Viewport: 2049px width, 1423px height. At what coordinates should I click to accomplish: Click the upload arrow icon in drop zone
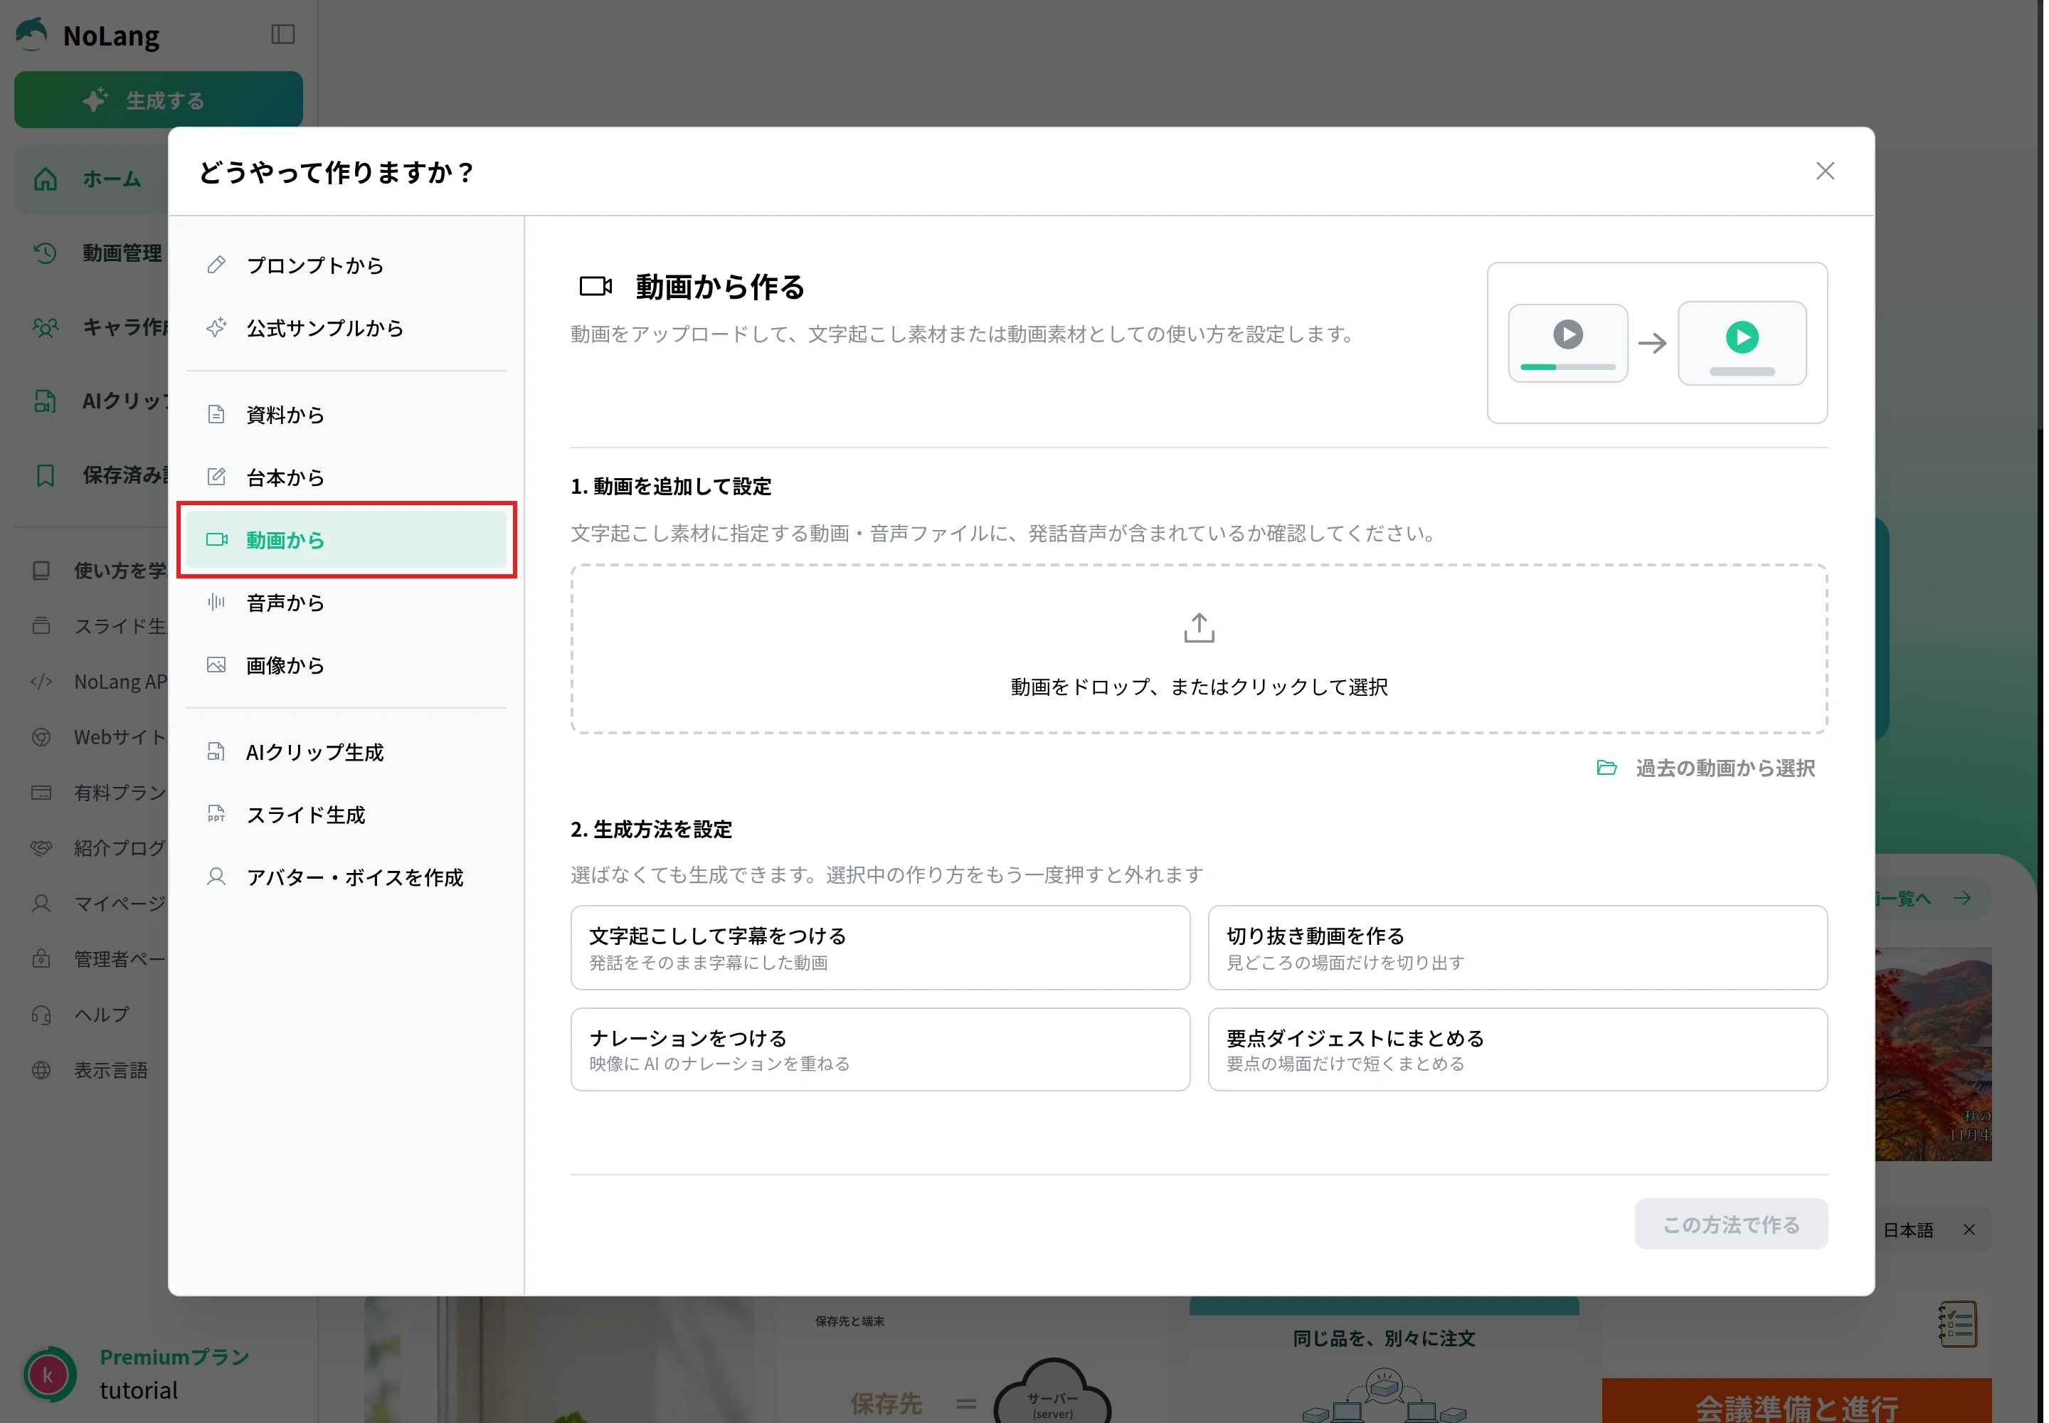coord(1198,628)
